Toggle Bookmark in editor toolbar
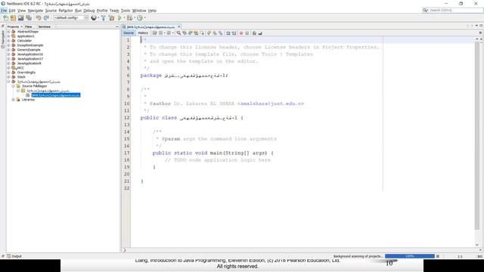The image size is (484, 272). point(221,33)
